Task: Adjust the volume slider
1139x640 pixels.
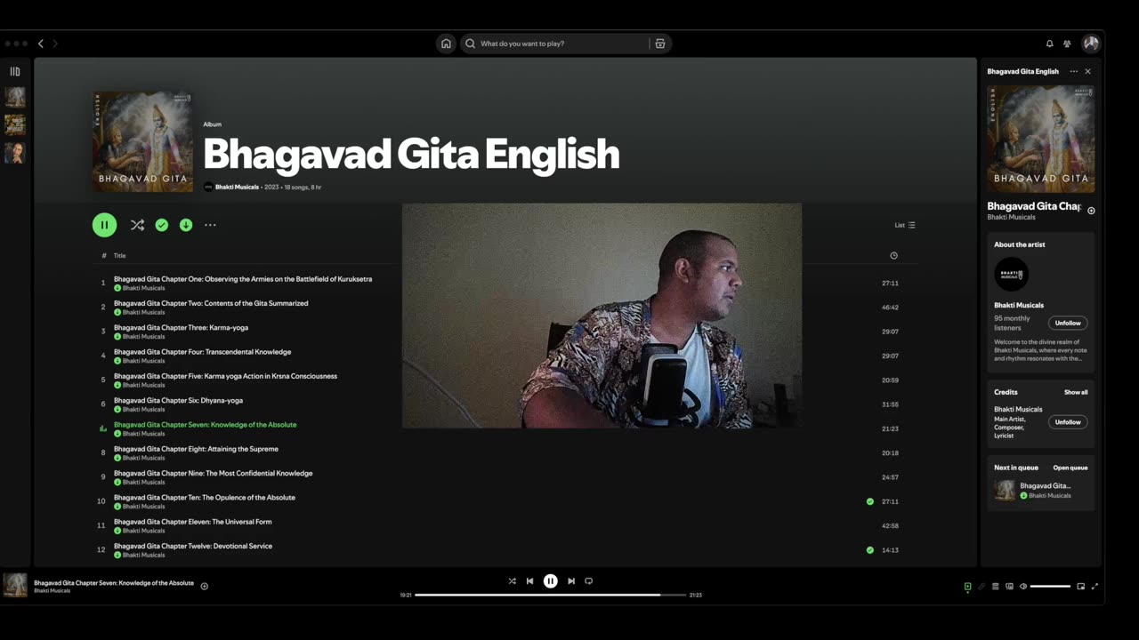Action: tap(1050, 587)
